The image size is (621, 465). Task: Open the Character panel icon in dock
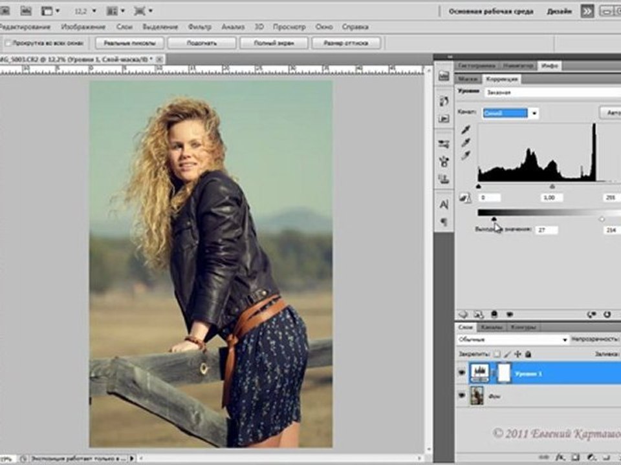tap(444, 205)
